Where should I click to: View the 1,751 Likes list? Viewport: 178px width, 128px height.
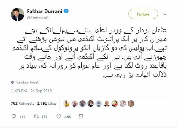(x=47, y=103)
